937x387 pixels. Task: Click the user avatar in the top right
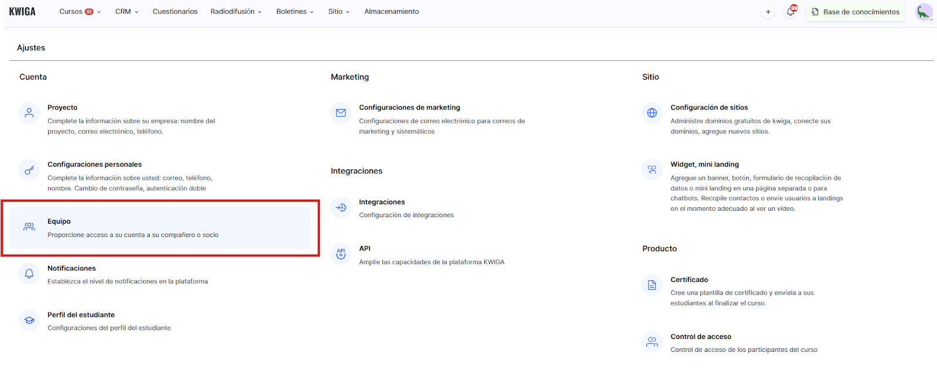[924, 12]
